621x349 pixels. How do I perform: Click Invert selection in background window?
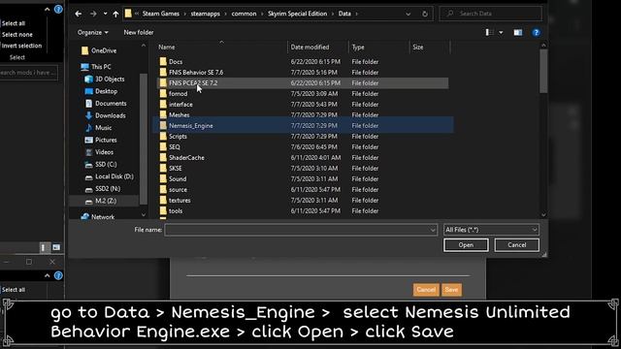(x=21, y=46)
